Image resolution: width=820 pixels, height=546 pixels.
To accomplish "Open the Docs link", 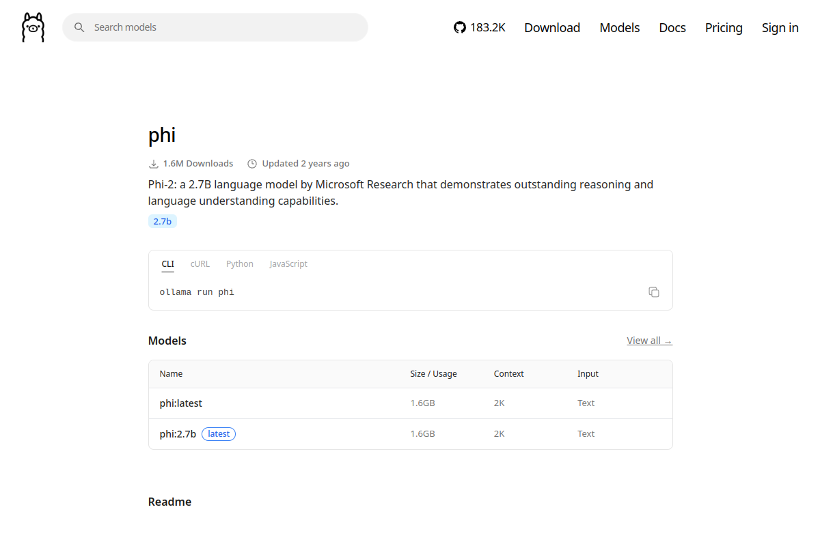I will (672, 27).
